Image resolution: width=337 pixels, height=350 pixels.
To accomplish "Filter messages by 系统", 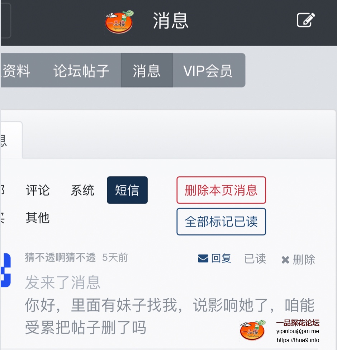I will pos(82,190).
